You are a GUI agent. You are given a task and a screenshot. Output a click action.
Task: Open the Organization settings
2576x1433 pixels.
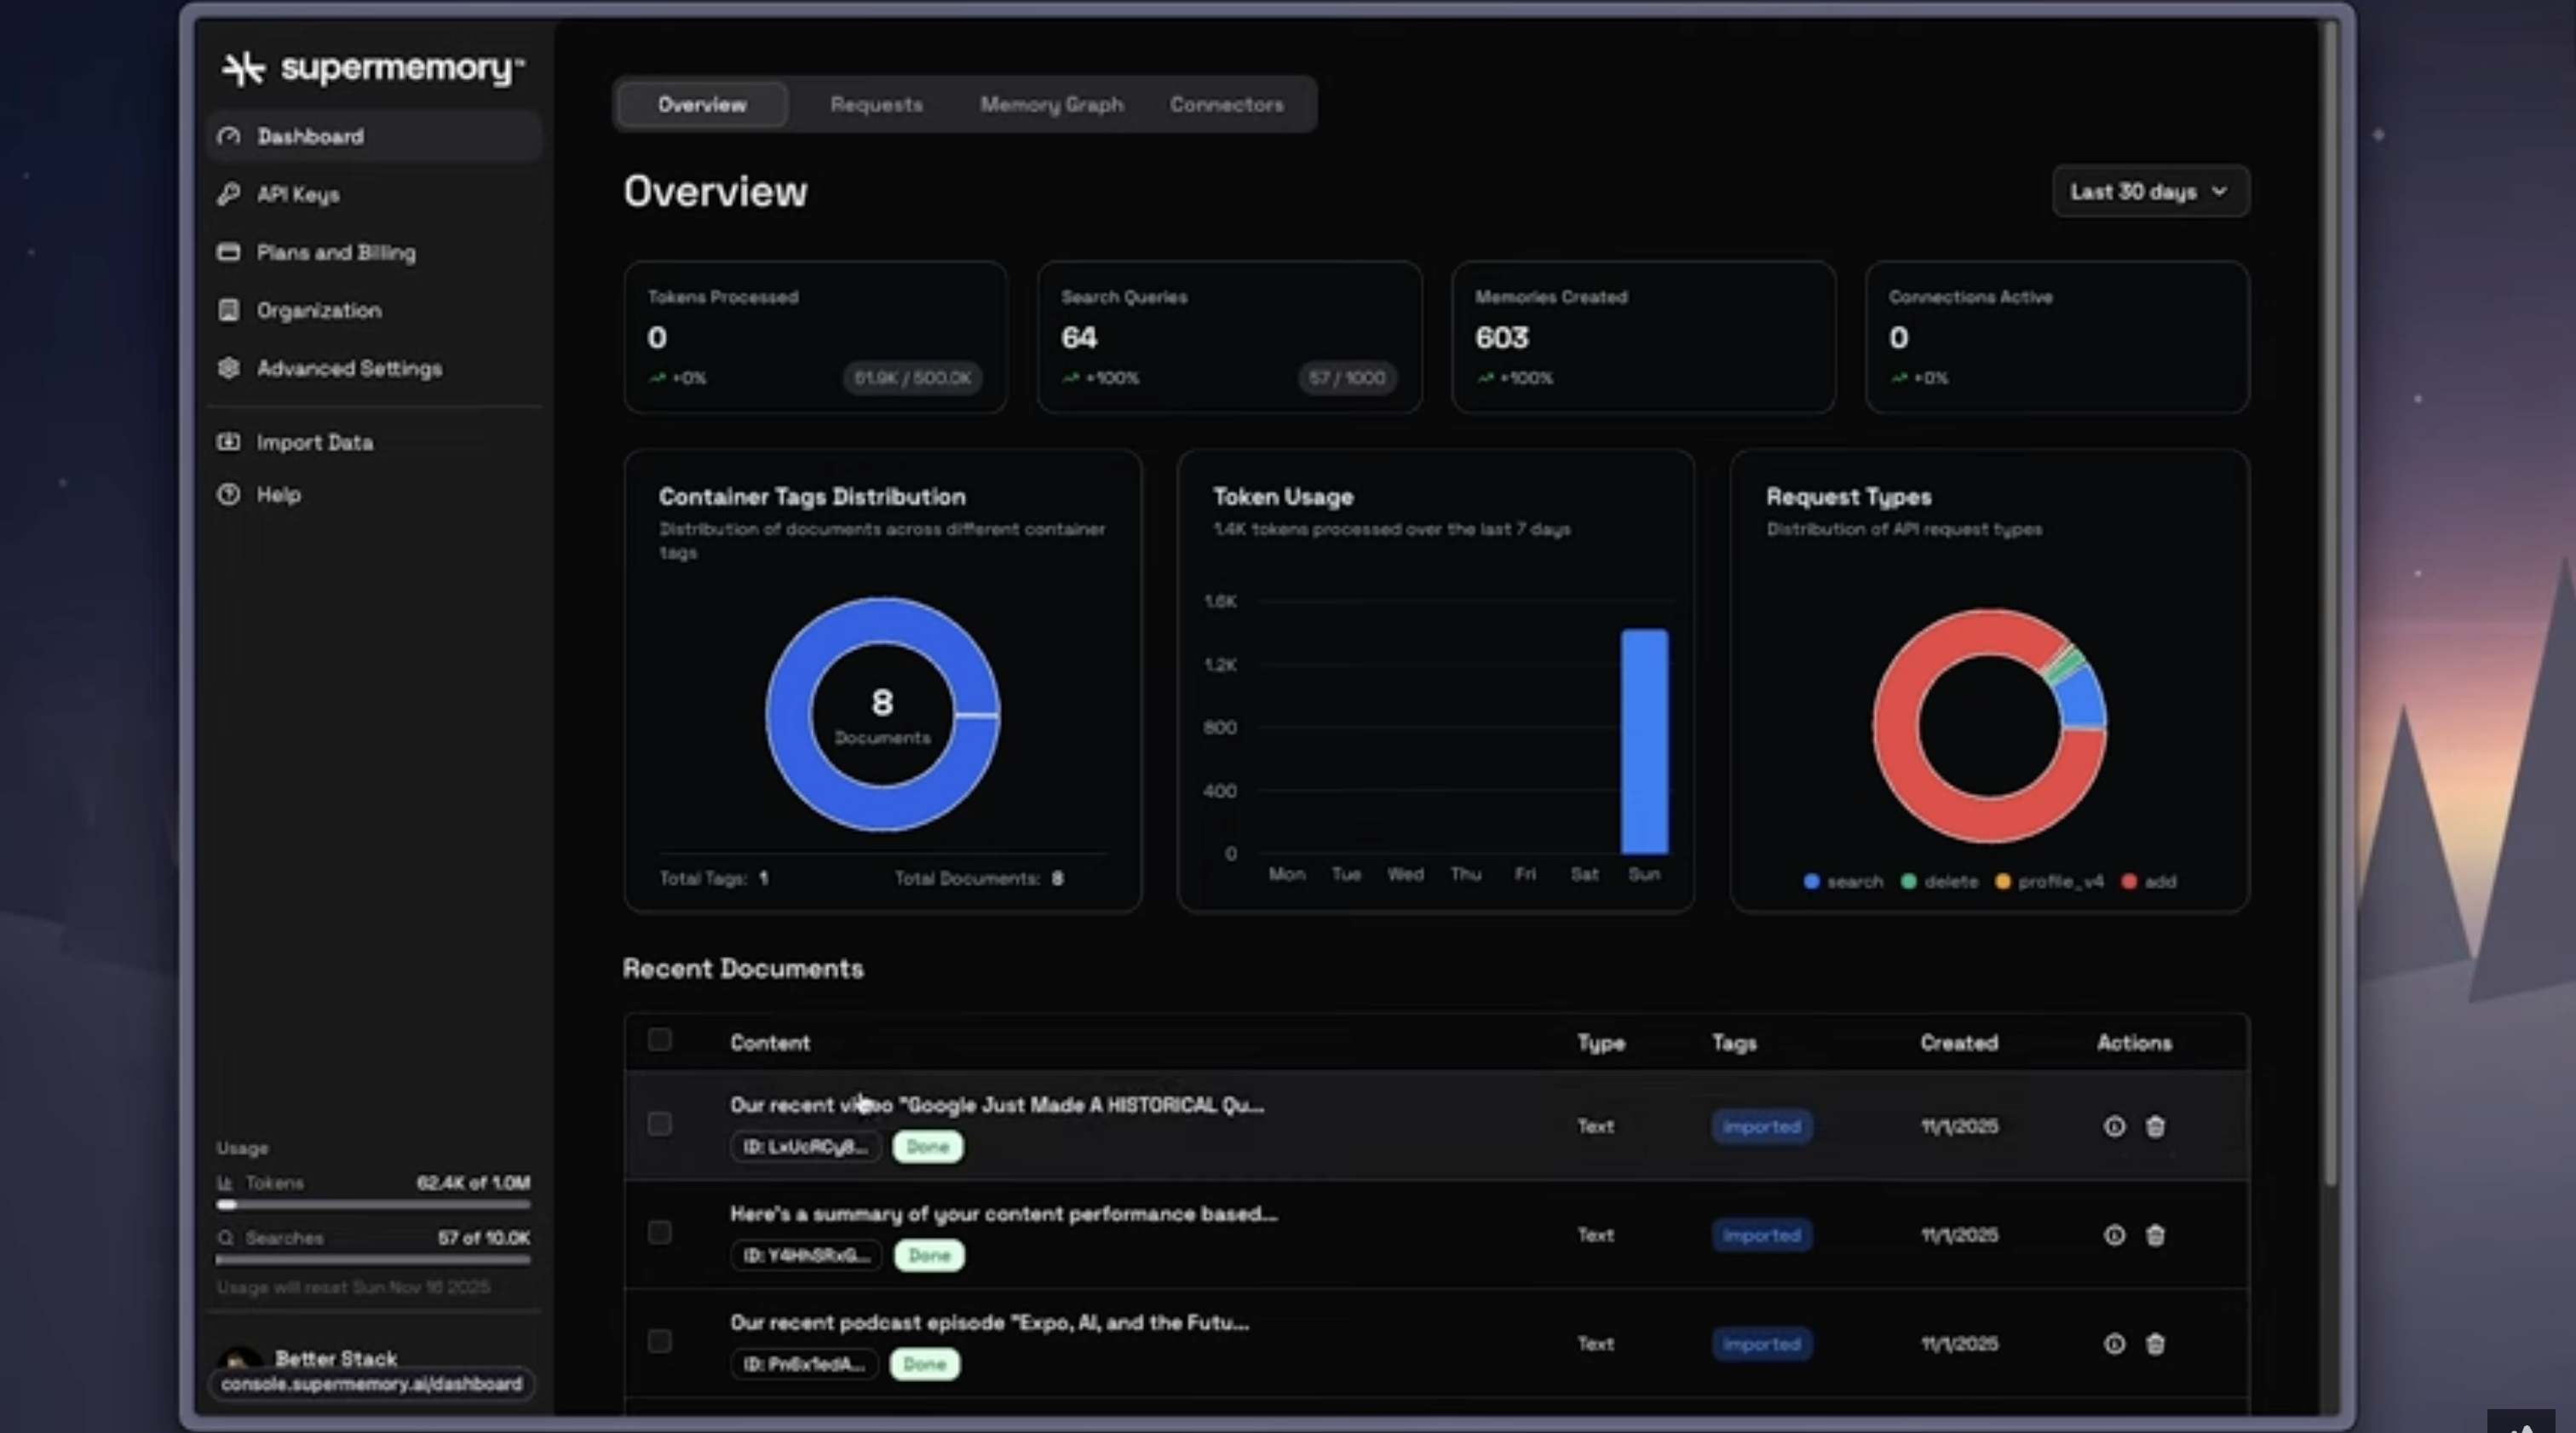317,310
